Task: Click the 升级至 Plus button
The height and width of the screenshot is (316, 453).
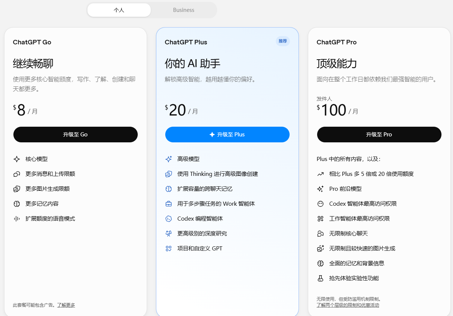Action: [227, 135]
